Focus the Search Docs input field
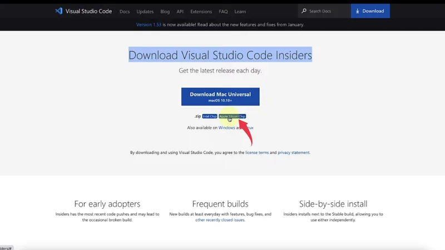This screenshot has height=250, width=445. (325, 11)
